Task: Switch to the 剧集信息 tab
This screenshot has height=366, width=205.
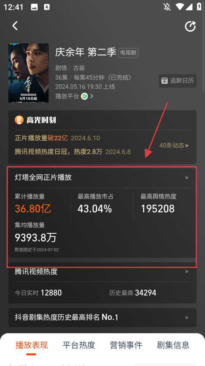Action: 173,345
